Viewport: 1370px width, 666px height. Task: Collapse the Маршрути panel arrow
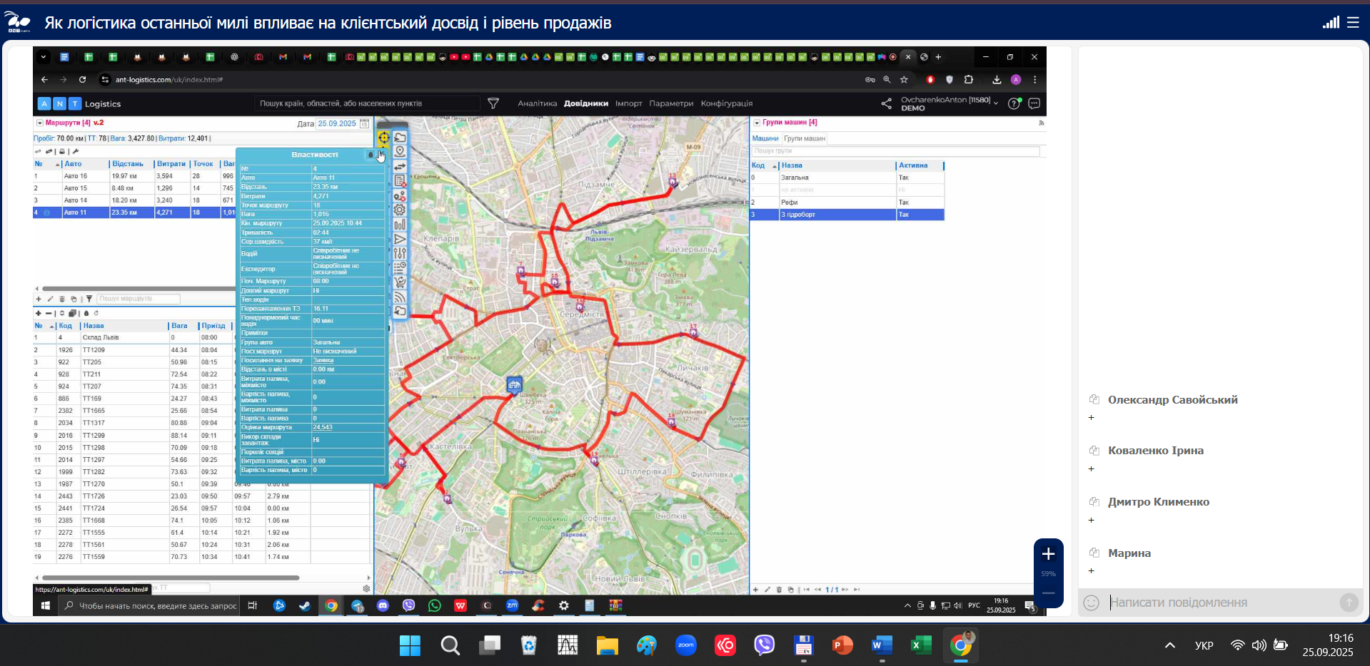click(x=40, y=123)
